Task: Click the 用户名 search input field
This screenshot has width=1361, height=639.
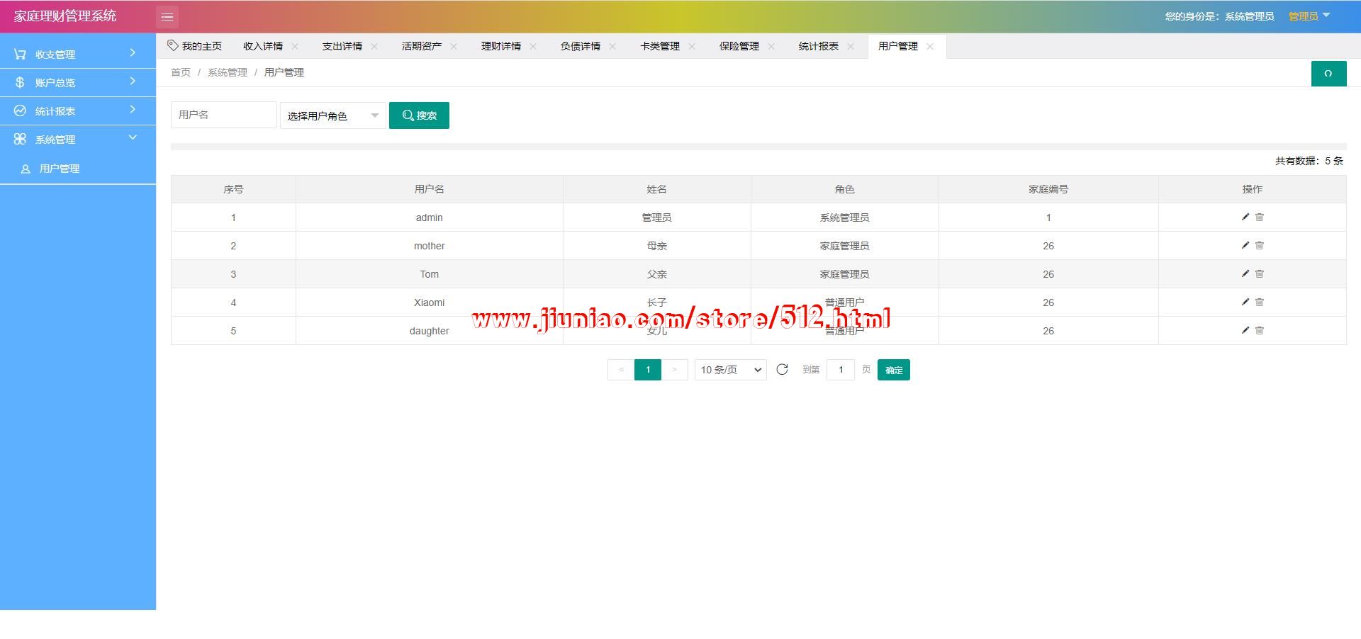Action: (223, 115)
